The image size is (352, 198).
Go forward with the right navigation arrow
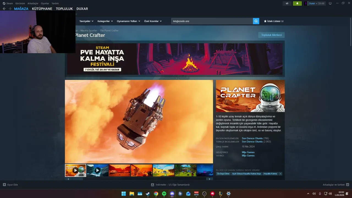click(10, 9)
